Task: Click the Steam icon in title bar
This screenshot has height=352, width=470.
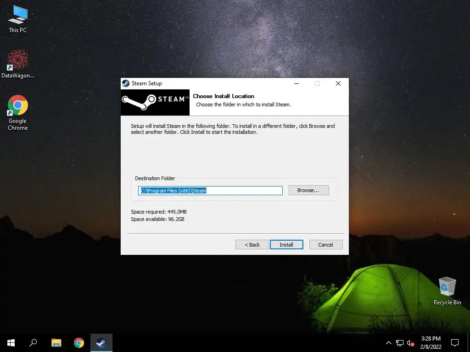Action: (126, 83)
